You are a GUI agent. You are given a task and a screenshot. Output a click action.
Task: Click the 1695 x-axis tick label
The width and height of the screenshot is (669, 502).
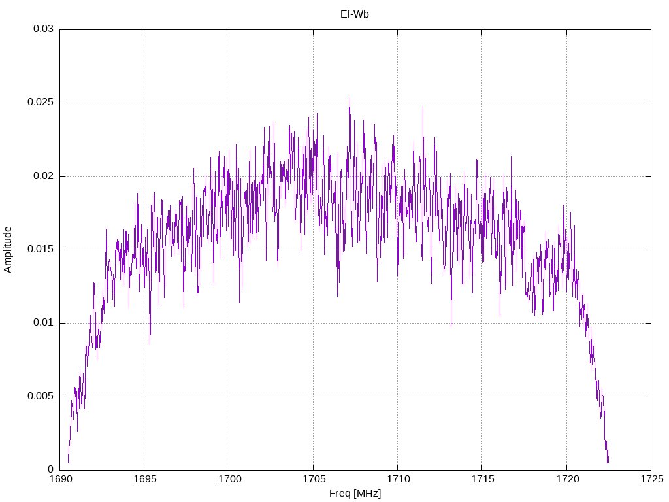pyautogui.click(x=144, y=479)
